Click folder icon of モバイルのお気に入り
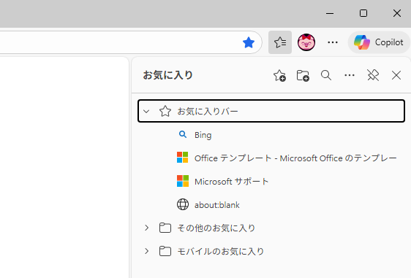The image size is (411, 278). click(165, 251)
